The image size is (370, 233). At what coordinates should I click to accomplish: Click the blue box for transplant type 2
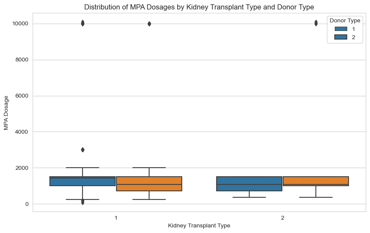click(x=249, y=184)
